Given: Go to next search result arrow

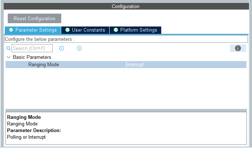Looking at the screenshot, I should point(79,48).
